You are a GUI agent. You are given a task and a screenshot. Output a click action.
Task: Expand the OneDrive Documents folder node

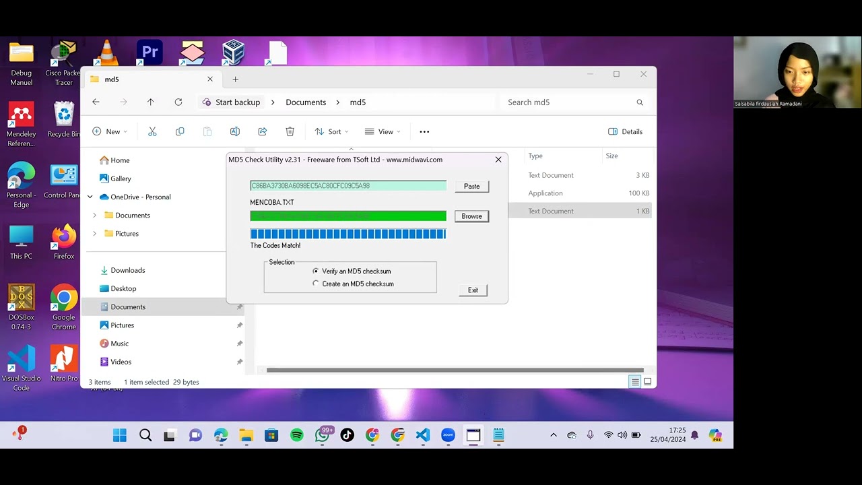pyautogui.click(x=94, y=216)
